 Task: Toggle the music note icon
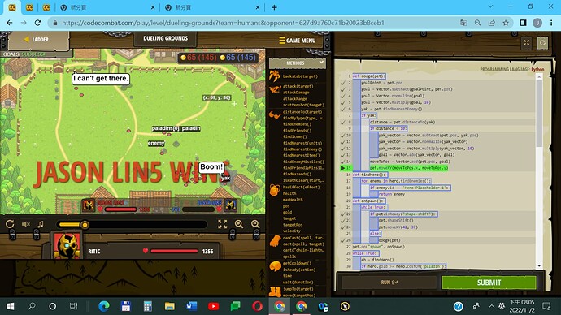(41, 224)
